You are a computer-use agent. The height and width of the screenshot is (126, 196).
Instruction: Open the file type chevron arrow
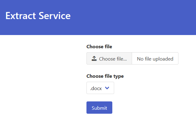[107, 88]
